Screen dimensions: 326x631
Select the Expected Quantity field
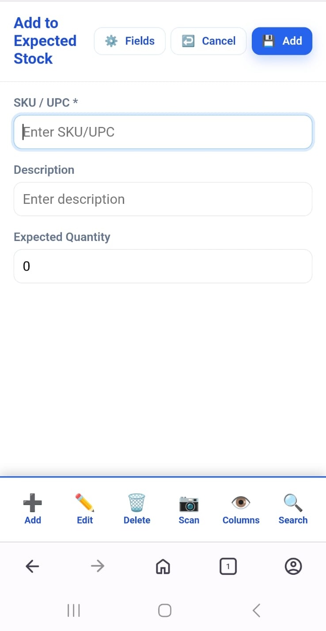163,266
